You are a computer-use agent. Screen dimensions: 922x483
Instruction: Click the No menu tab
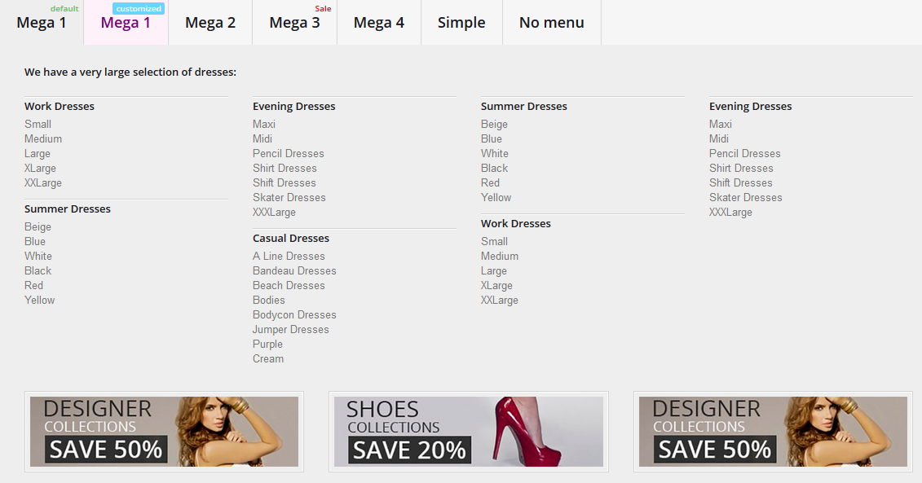(x=552, y=22)
